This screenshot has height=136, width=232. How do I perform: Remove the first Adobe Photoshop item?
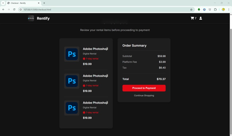[107, 48]
